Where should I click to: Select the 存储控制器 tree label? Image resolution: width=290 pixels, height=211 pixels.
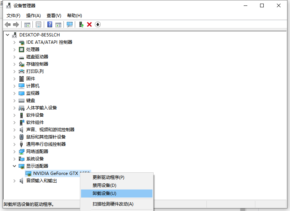pos(37,64)
